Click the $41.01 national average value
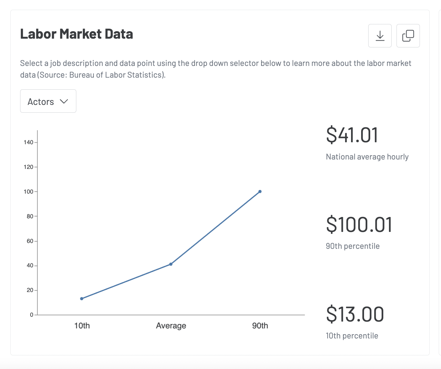Image resolution: width=441 pixels, height=369 pixels. (x=352, y=135)
